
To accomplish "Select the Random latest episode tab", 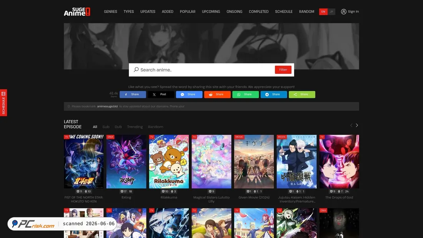I will [x=155, y=127].
